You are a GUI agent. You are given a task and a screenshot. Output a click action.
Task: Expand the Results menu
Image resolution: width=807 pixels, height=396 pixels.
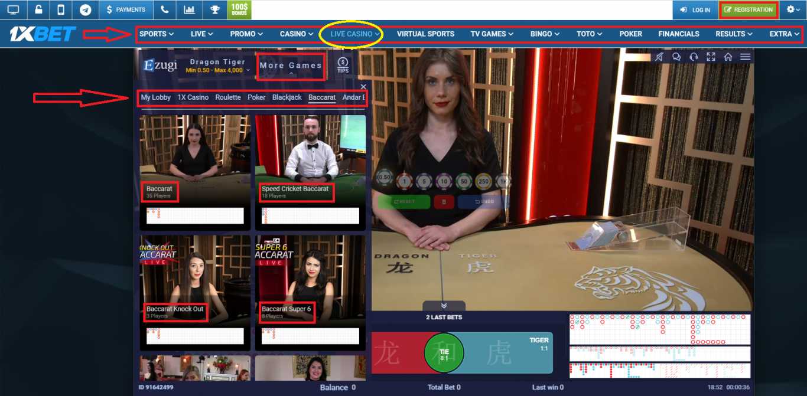tap(734, 34)
